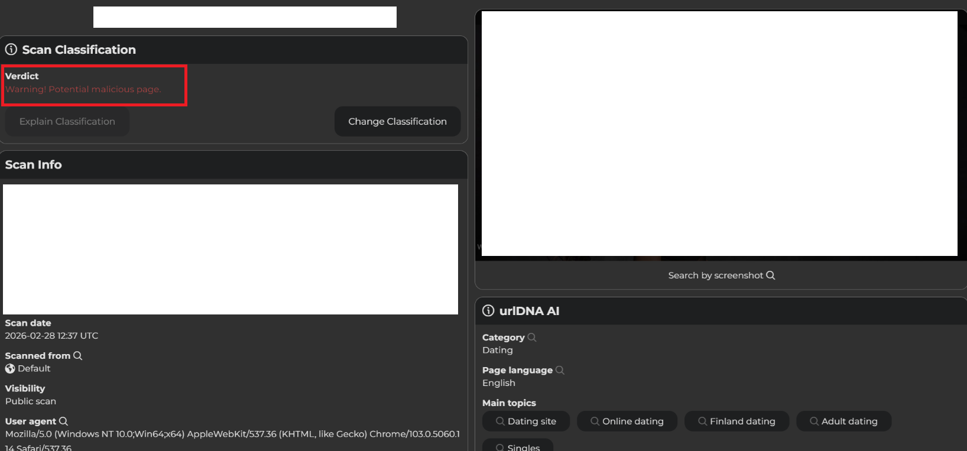Screen dimensions: 967x451
Task: Click the search icon next to Category
Action: (531, 338)
